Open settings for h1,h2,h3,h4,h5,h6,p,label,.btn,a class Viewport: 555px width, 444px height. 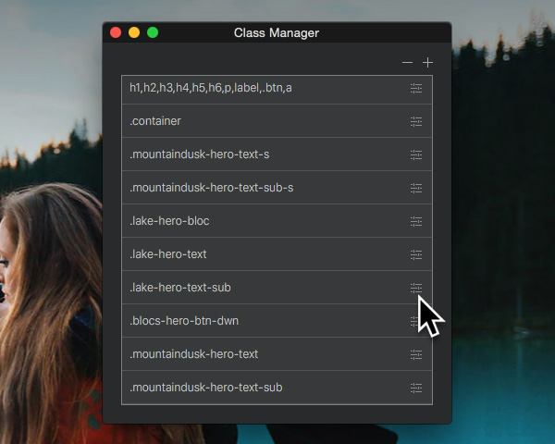pyautogui.click(x=416, y=89)
